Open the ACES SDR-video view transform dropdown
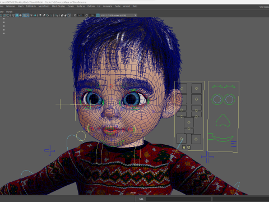 pyautogui.click(x=119, y=15)
